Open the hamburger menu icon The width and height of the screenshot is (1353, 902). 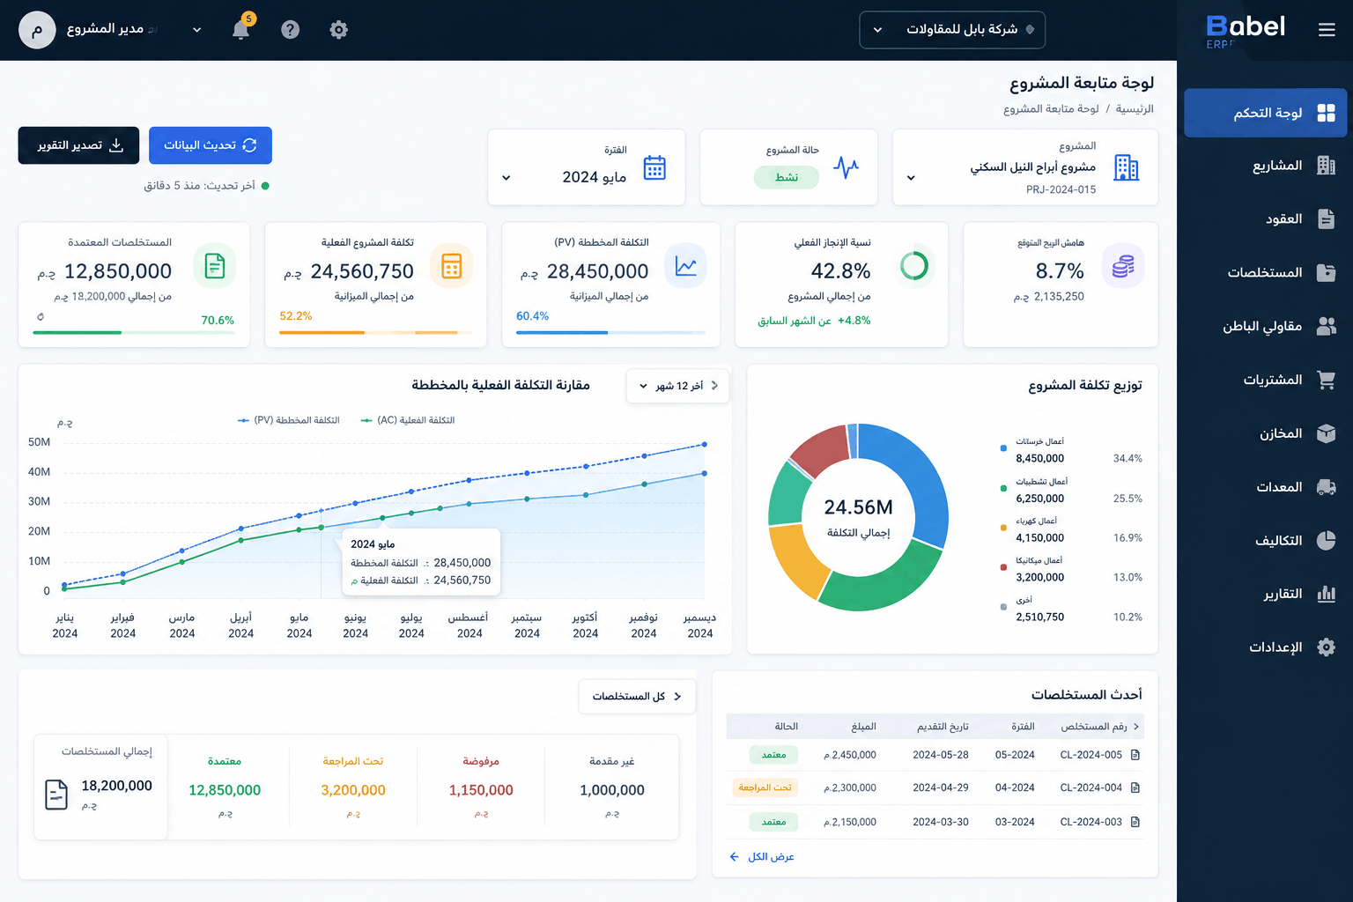1327,30
